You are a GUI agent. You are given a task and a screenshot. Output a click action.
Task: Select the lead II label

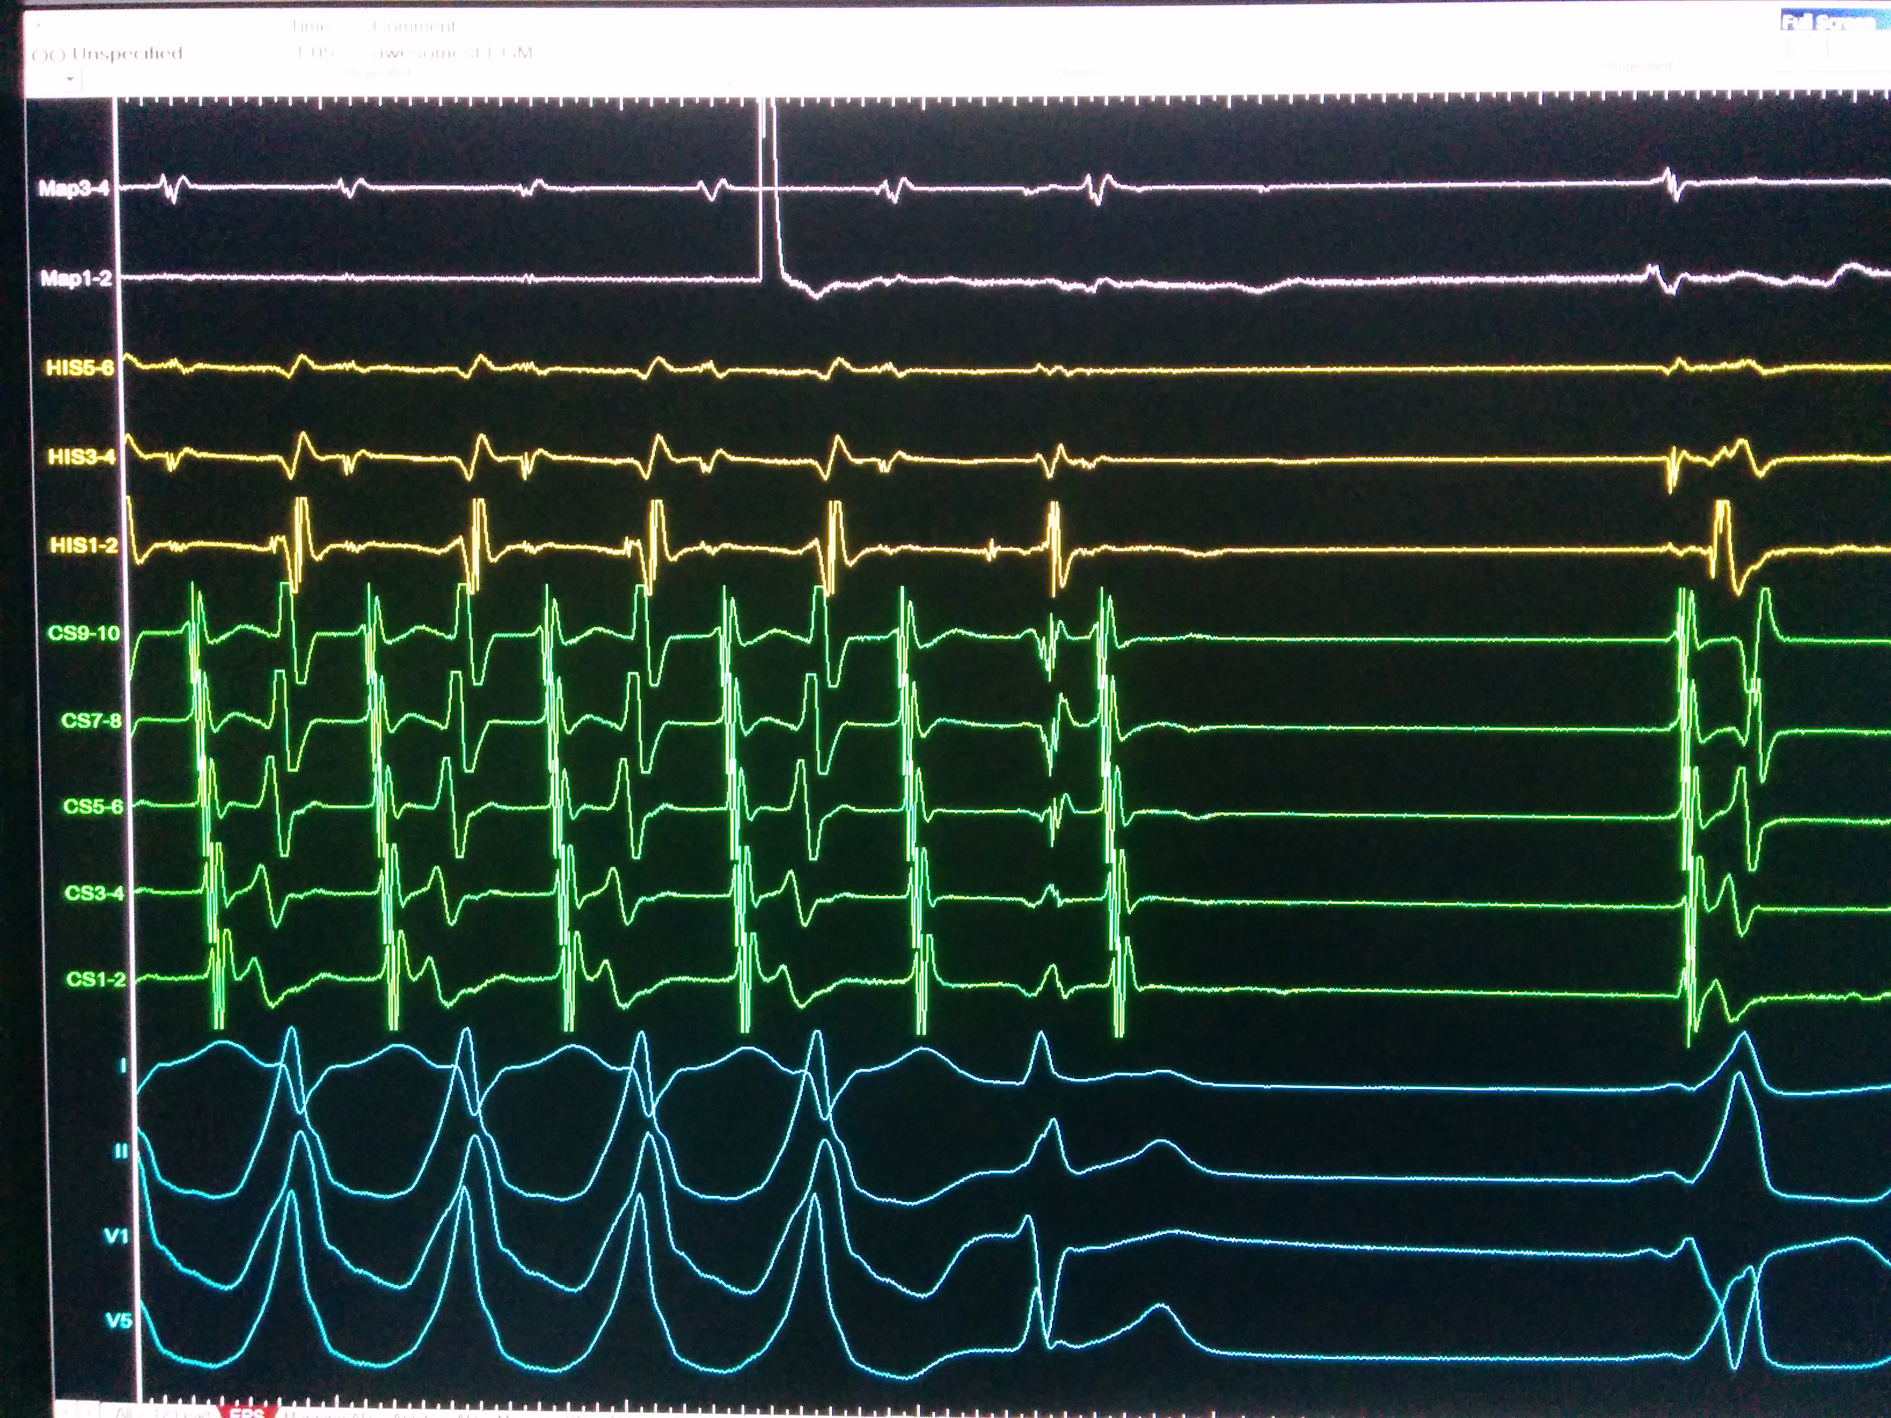(122, 1152)
